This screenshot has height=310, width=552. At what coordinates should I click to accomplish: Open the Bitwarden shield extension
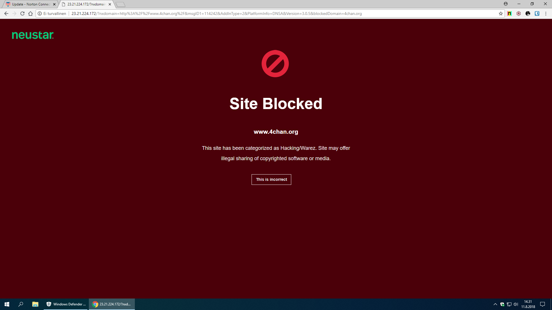point(537,13)
